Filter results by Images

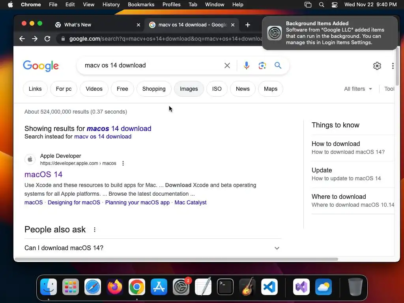pyautogui.click(x=189, y=89)
